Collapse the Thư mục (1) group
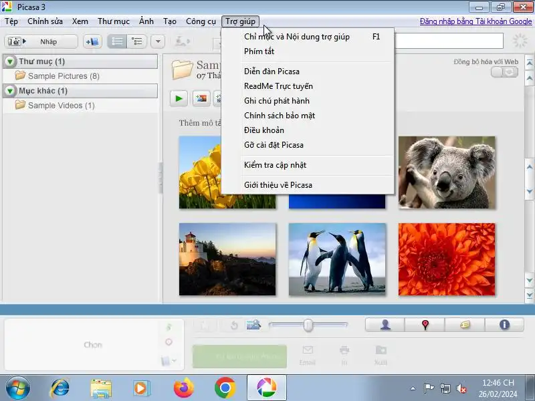535x401 pixels. coord(10,61)
